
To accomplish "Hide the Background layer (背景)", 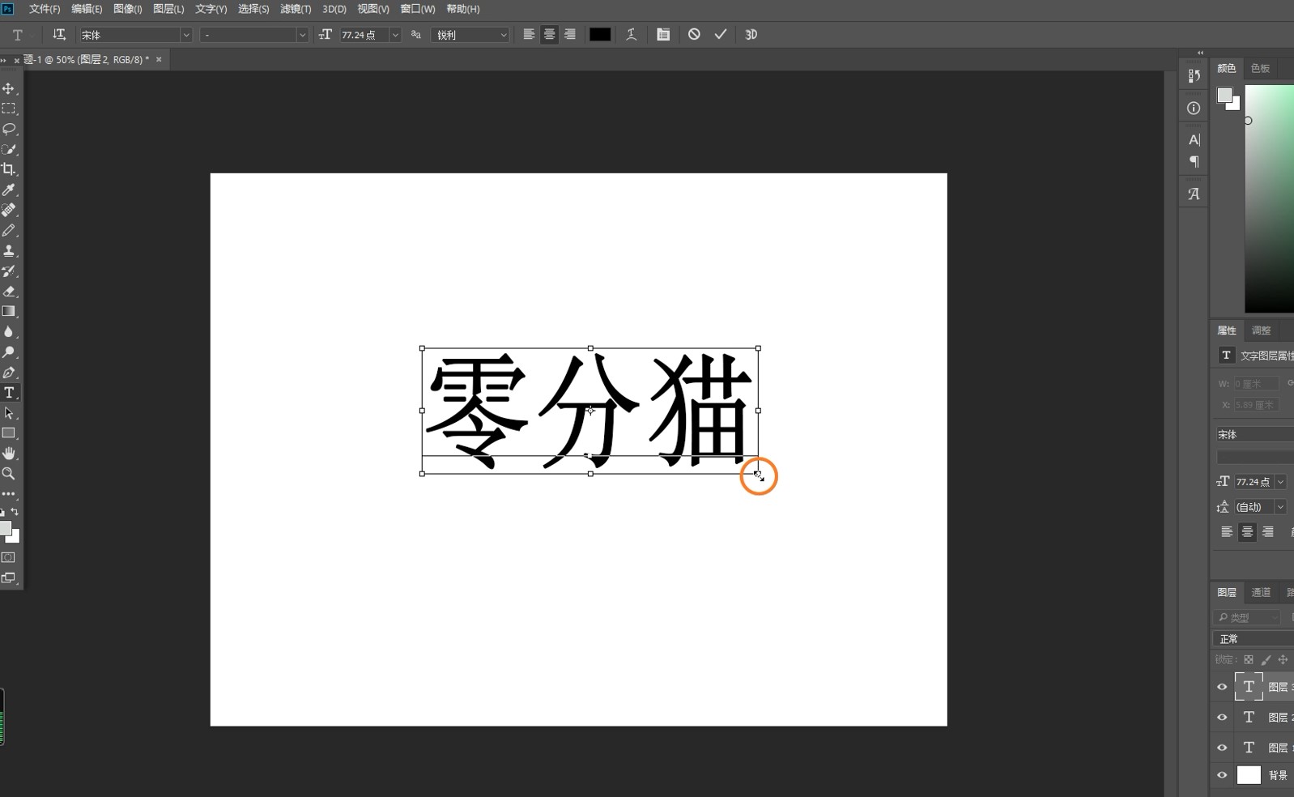I will click(1222, 775).
